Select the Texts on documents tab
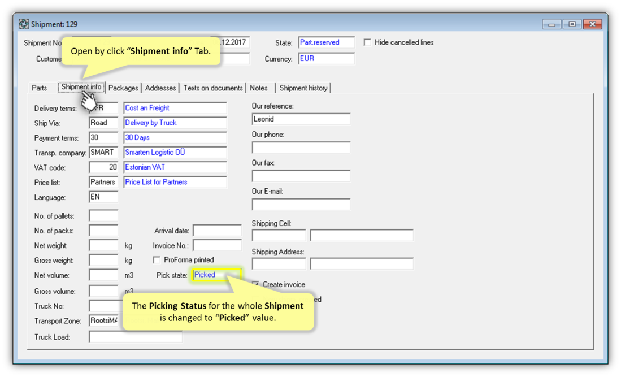The image size is (621, 377). [212, 88]
